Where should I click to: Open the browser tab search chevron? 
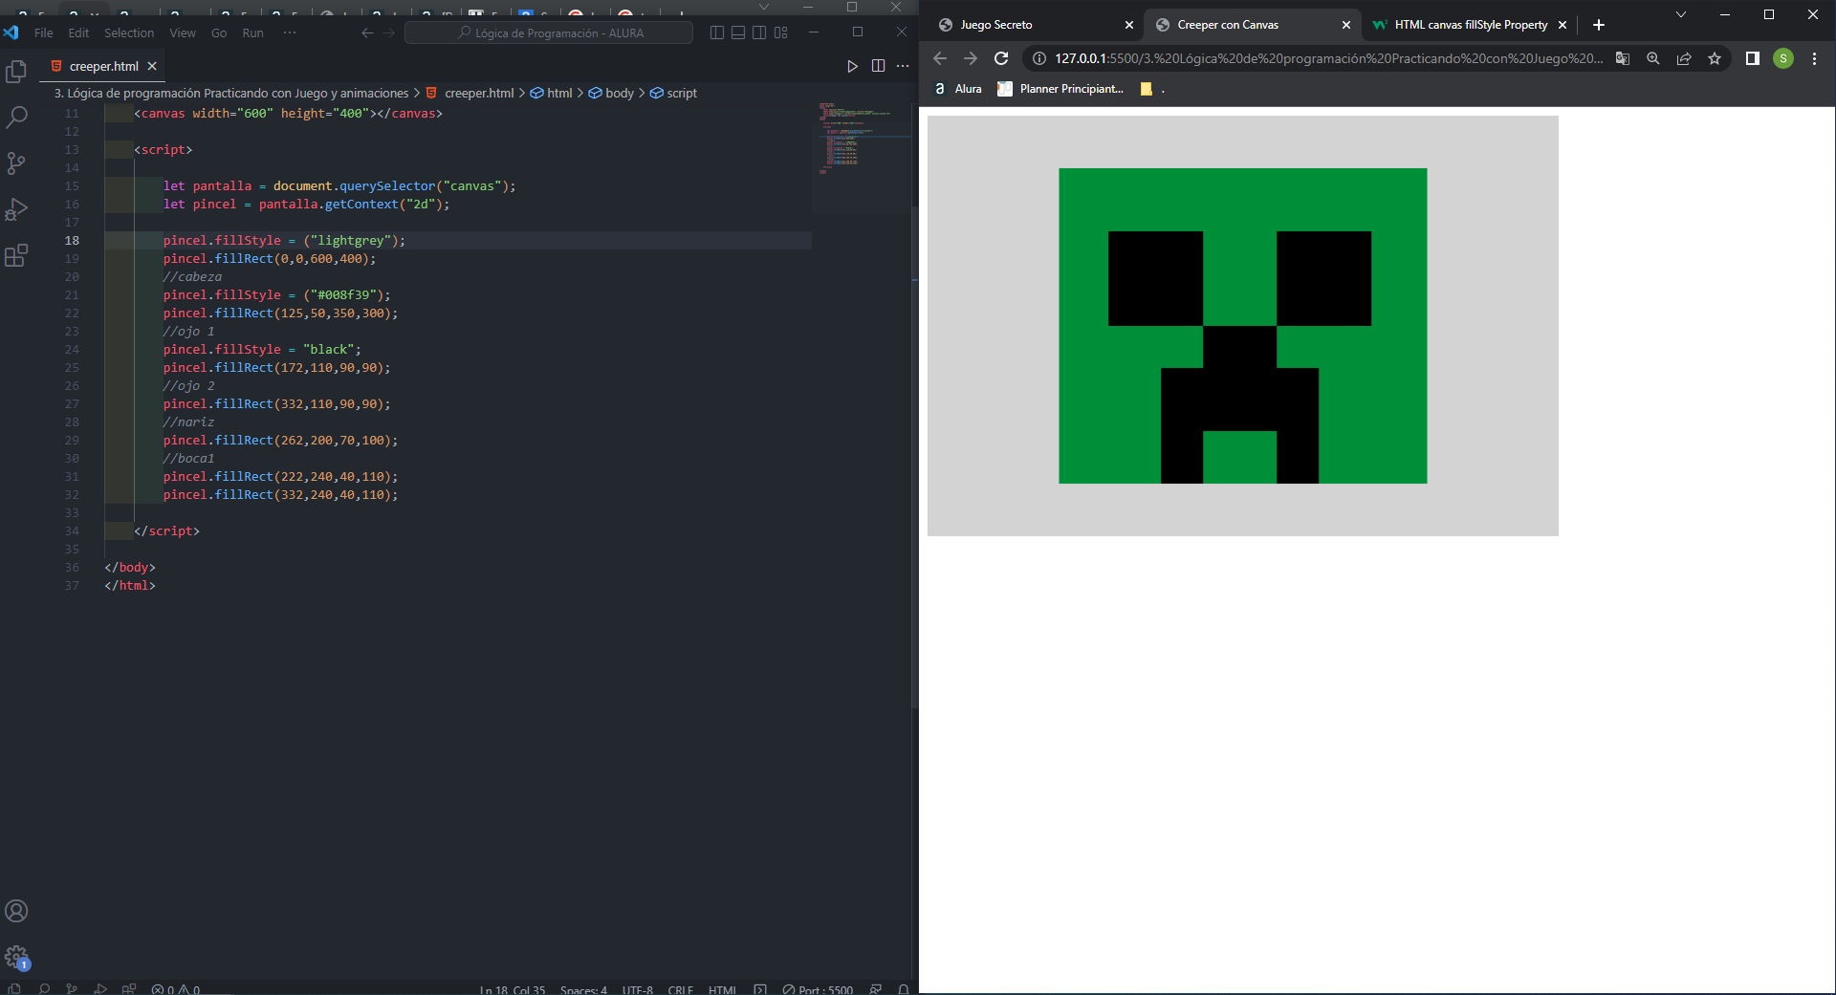(x=1681, y=14)
